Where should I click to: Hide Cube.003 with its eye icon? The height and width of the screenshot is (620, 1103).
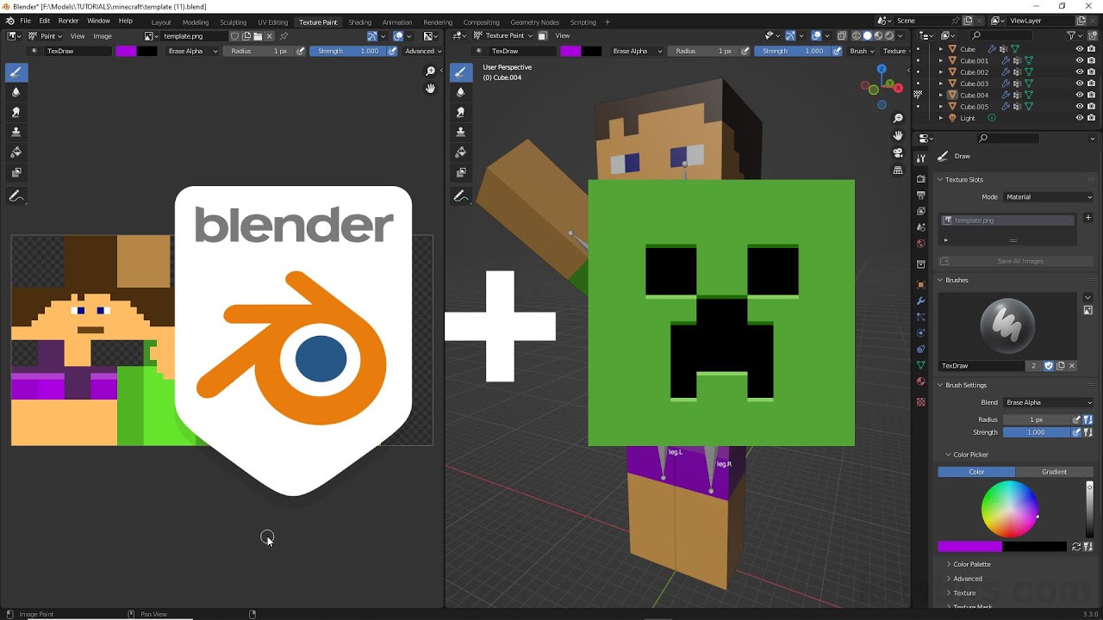tap(1079, 84)
